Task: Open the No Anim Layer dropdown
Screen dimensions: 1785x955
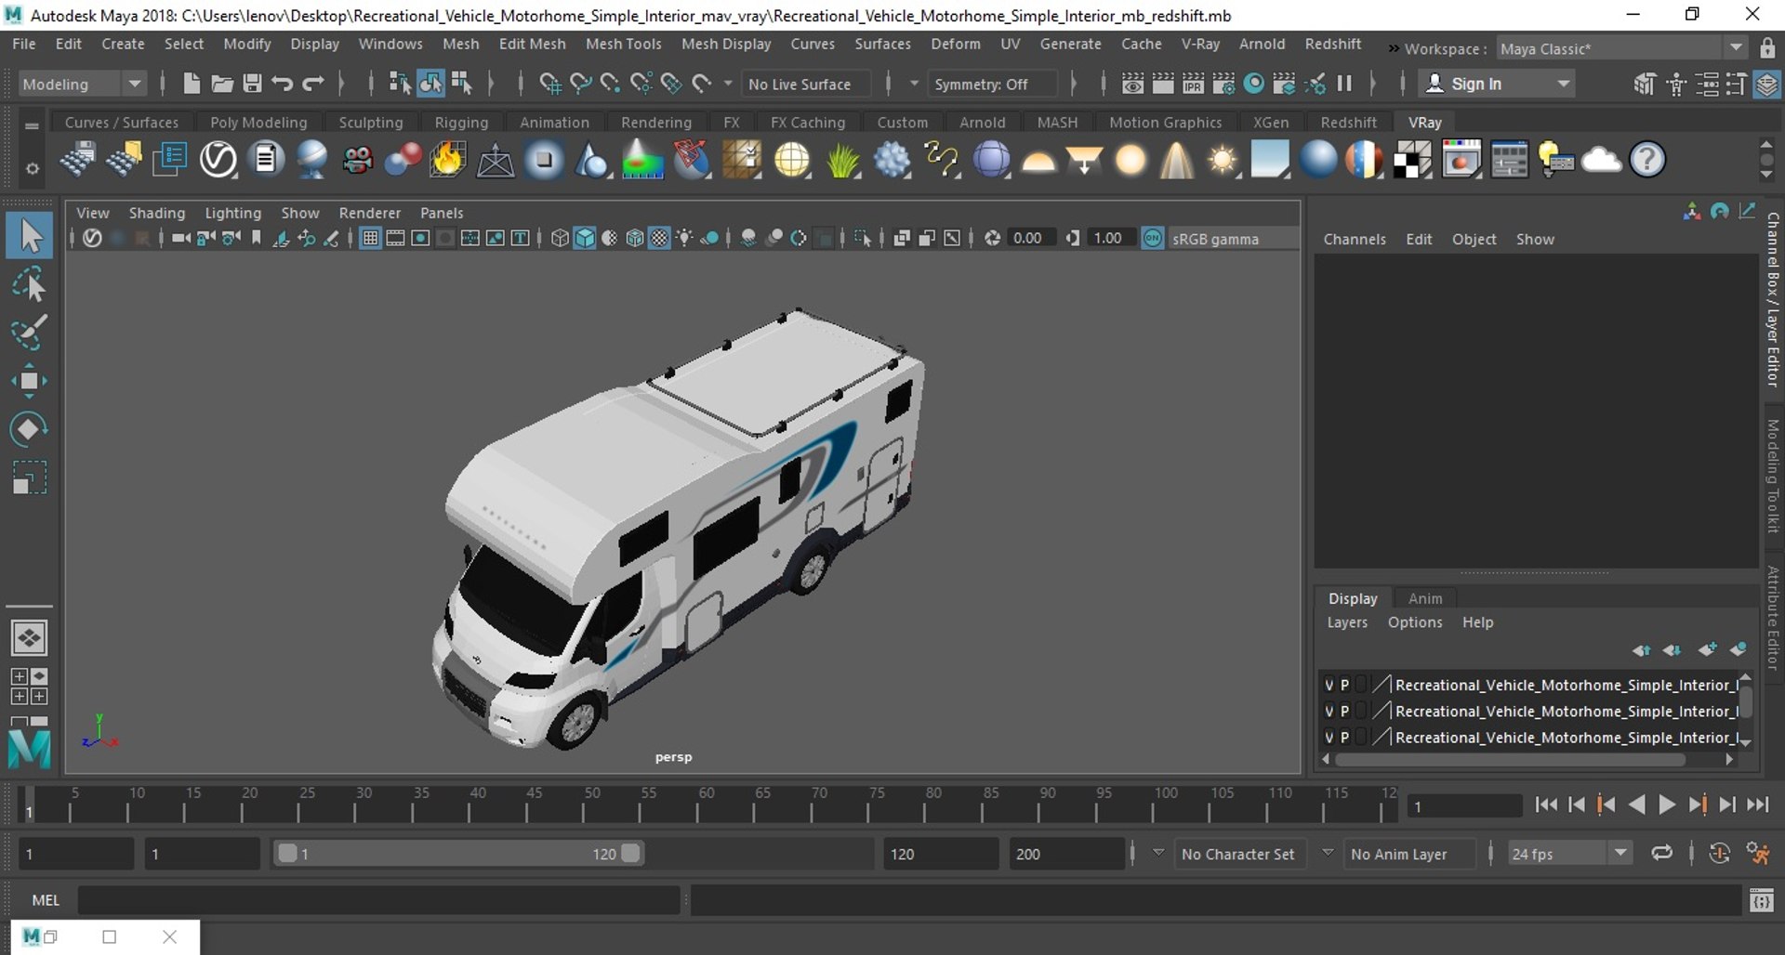Action: 1409,854
